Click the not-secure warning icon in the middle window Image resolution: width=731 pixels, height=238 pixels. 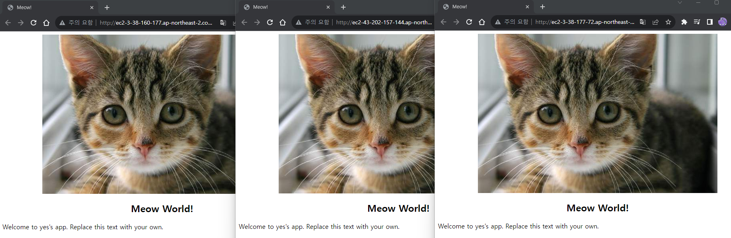[x=299, y=22]
